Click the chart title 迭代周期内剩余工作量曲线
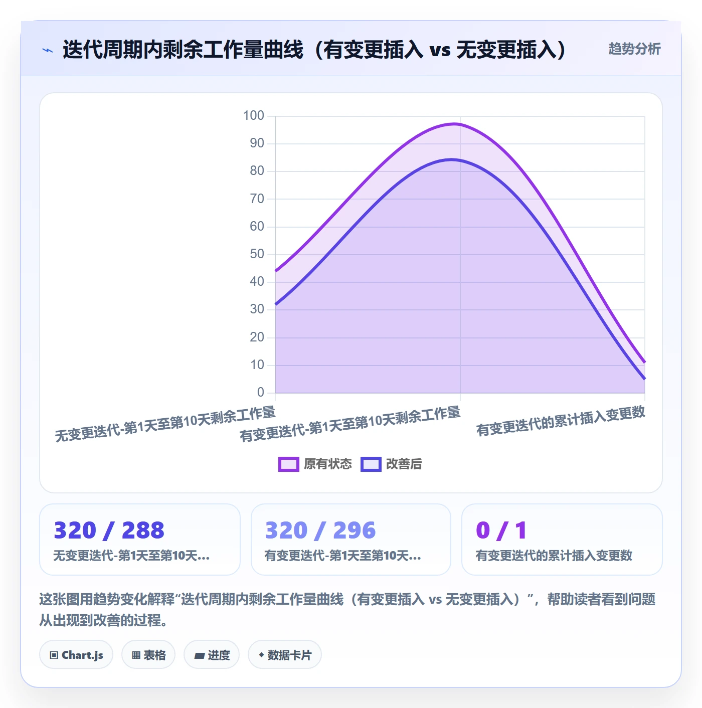The image size is (702, 708). pos(314,50)
